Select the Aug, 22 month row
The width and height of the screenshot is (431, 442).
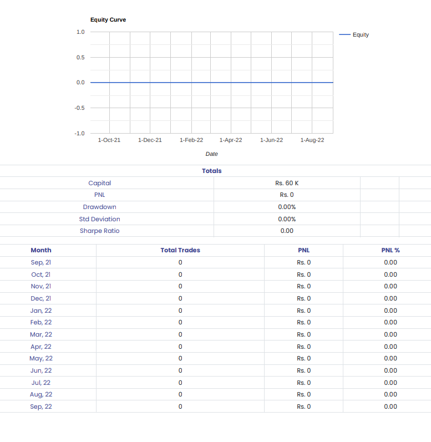click(x=215, y=395)
